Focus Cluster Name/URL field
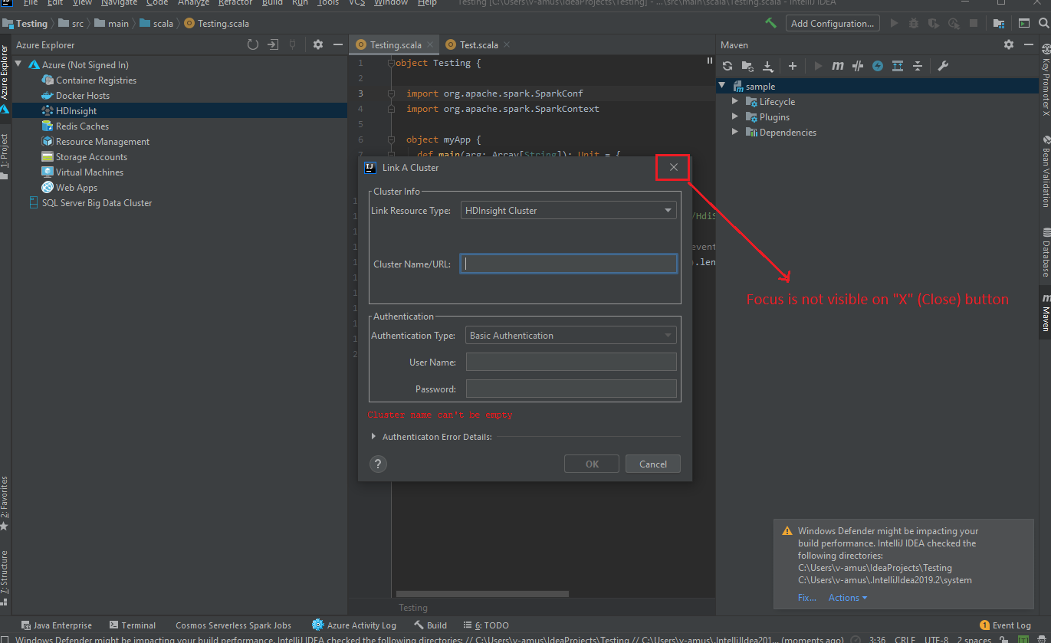The image size is (1051, 643). pyautogui.click(x=569, y=264)
